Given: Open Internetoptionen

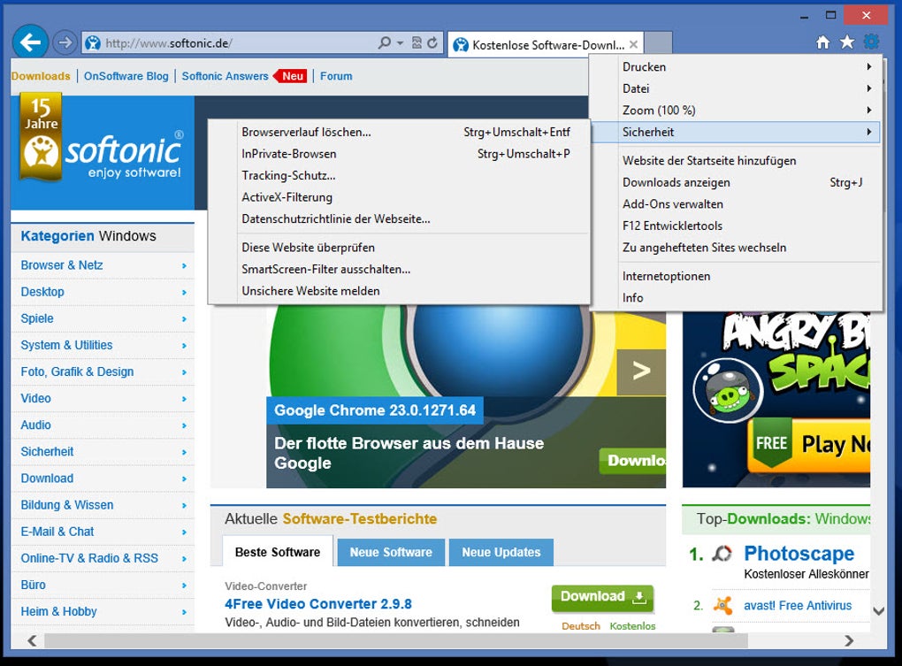Looking at the screenshot, I should [736, 277].
